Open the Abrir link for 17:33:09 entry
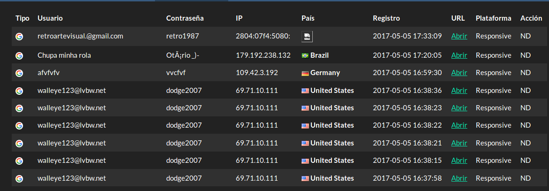This screenshot has height=191, width=549. tap(459, 36)
